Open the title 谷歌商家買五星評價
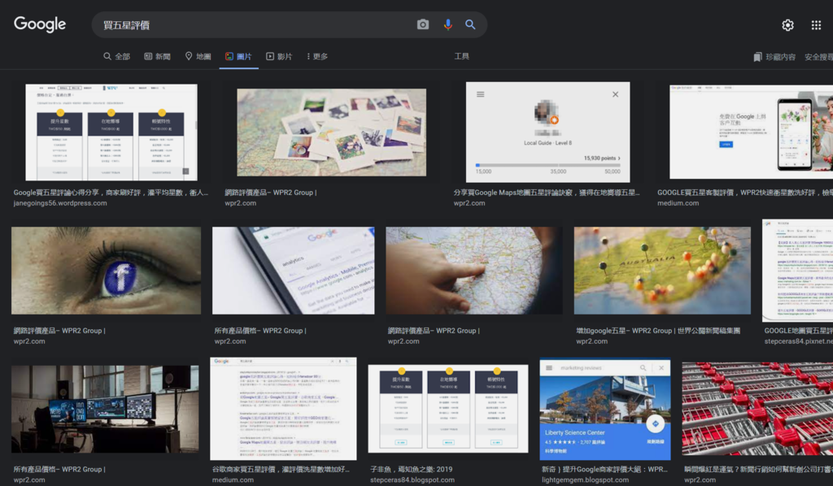The image size is (833, 486). click(281, 469)
